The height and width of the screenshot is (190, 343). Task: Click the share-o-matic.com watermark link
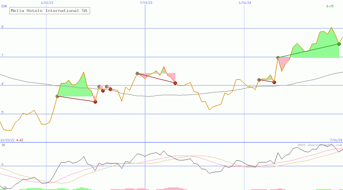tap(320, 145)
